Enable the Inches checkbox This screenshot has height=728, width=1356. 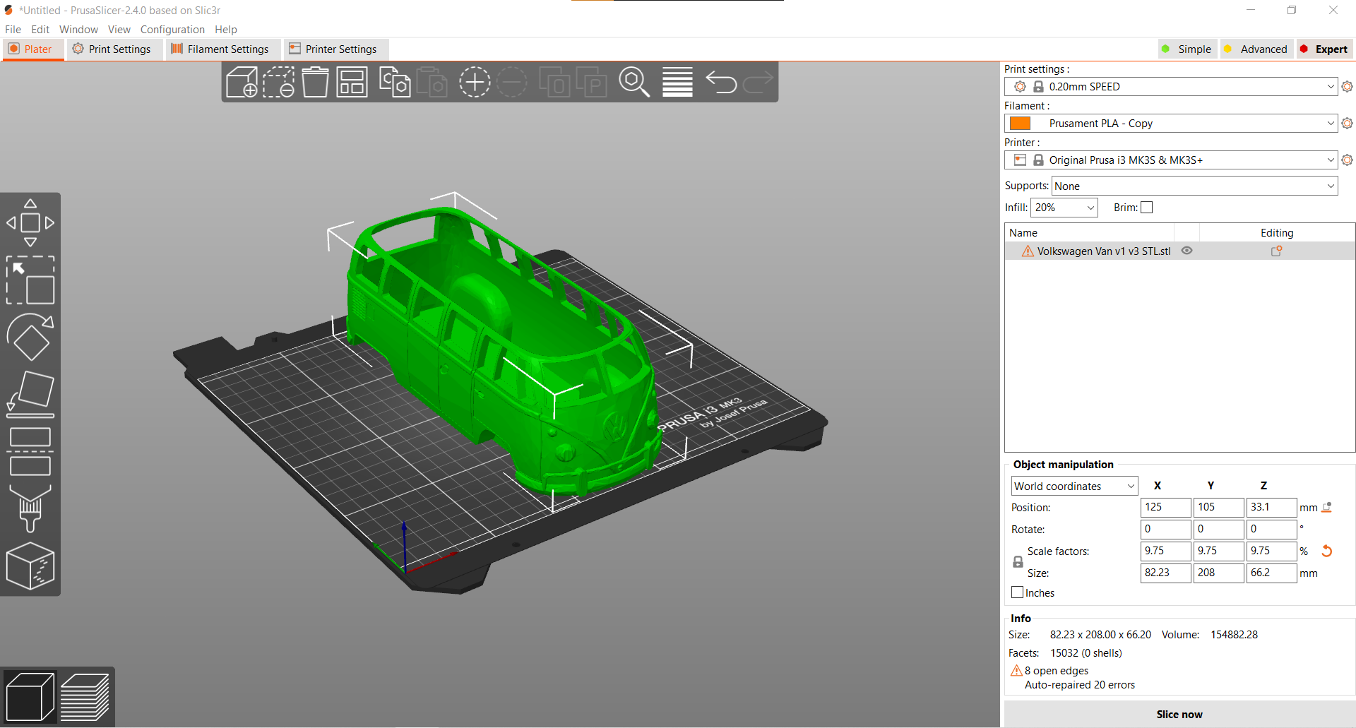1018,592
